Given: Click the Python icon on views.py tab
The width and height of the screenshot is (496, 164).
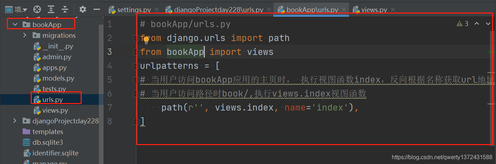Looking at the screenshot, I should click(x=356, y=10).
